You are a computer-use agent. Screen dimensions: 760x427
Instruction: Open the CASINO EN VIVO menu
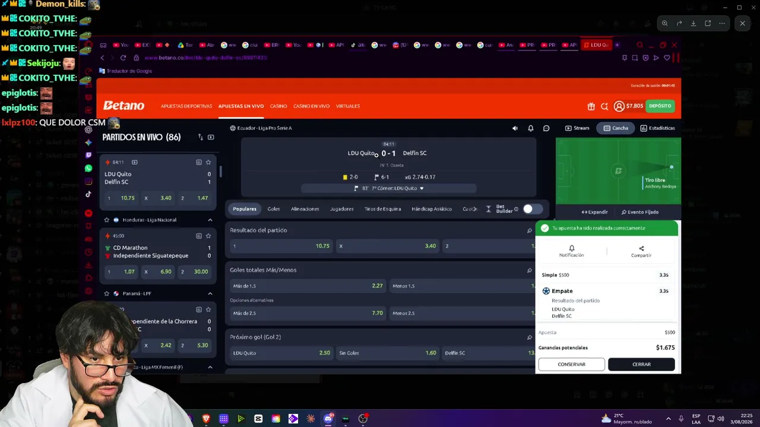tap(311, 106)
